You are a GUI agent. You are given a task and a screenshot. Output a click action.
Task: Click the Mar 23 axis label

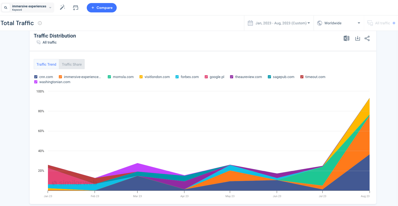[137, 196]
